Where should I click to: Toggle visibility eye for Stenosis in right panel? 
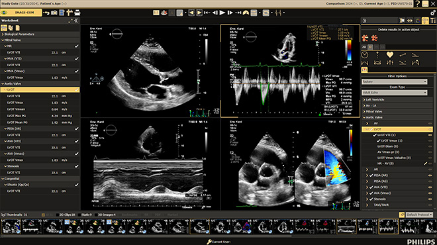click(x=430, y=199)
